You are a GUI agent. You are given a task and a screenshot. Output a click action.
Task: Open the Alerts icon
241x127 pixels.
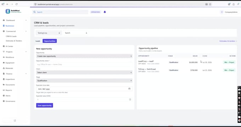[x=4, y=96]
